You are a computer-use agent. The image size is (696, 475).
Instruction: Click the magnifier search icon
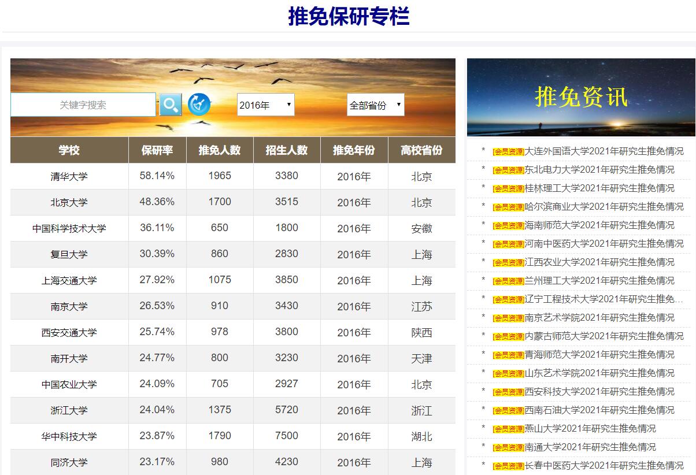[170, 105]
